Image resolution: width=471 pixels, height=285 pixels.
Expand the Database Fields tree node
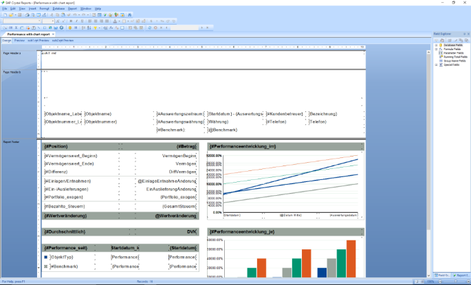click(x=435, y=45)
